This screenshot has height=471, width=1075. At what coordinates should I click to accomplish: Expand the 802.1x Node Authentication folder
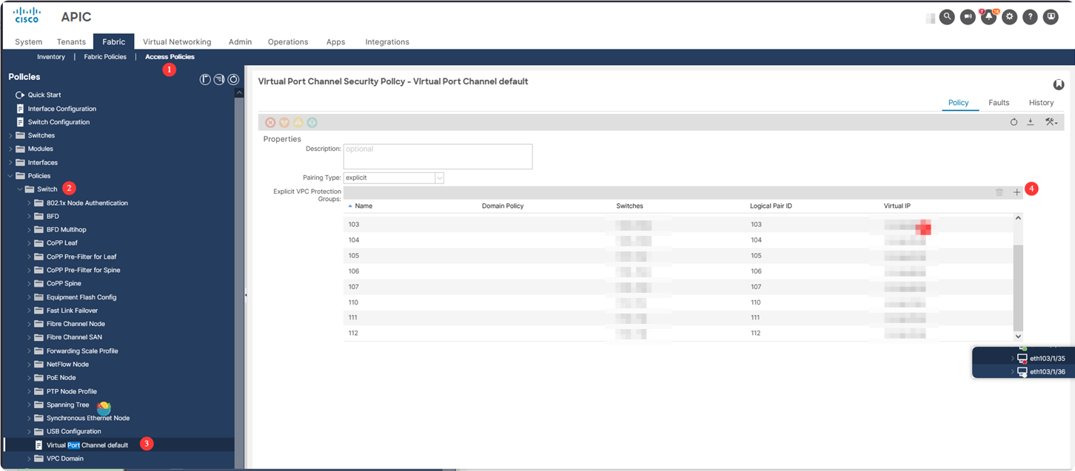[x=30, y=203]
